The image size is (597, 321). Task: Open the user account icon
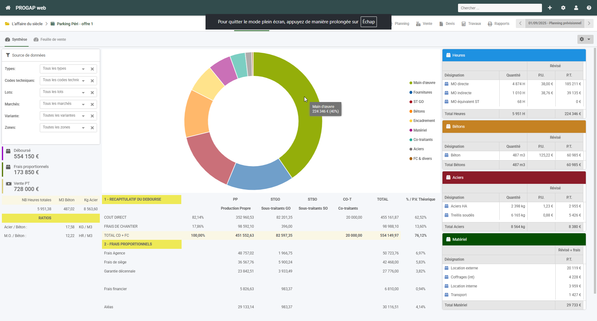576,8
